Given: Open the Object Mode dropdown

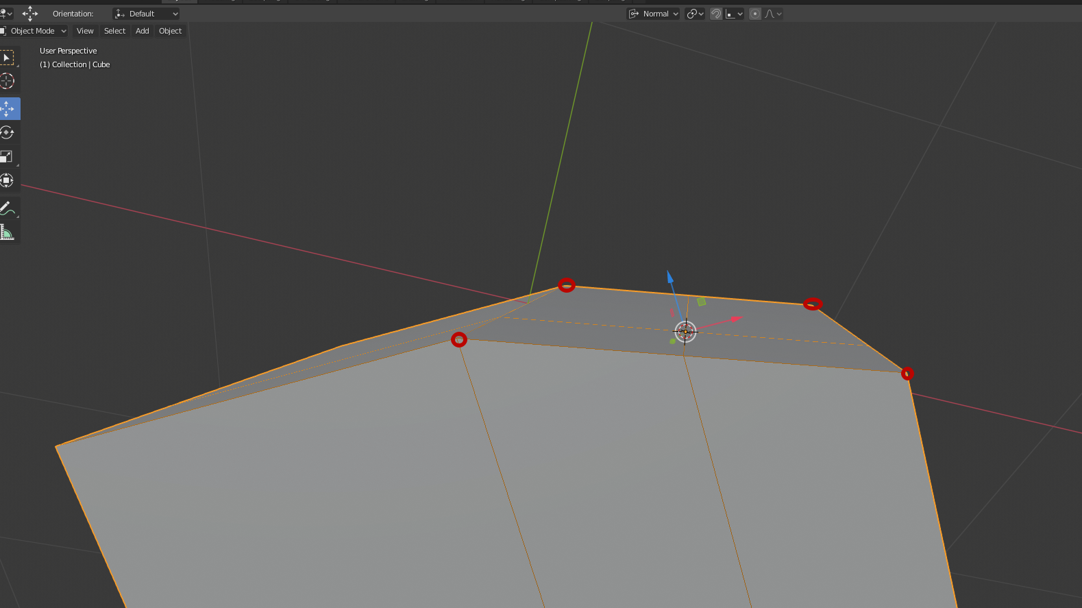Looking at the screenshot, I should (34, 31).
